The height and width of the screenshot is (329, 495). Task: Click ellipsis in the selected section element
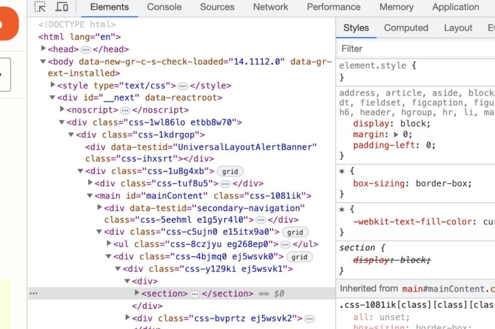[x=195, y=294]
